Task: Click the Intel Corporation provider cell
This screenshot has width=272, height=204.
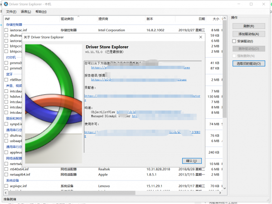Action: tap(112, 30)
